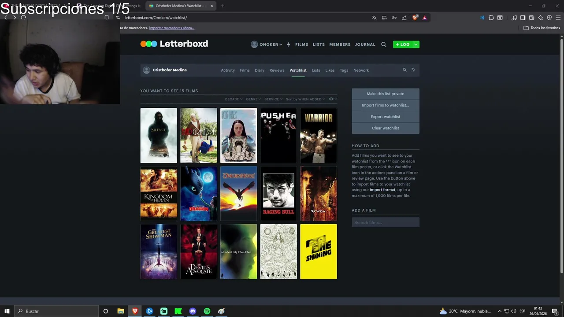Open the Silence film poster

[x=159, y=136]
